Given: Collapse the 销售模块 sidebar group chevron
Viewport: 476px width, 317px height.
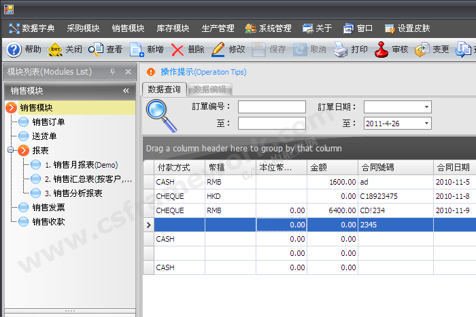Looking at the screenshot, I should pyautogui.click(x=126, y=90).
